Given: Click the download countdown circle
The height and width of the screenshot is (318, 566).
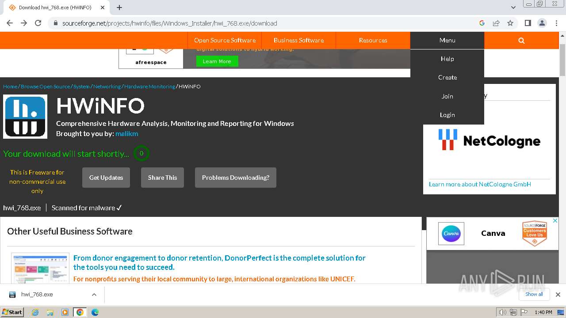Looking at the screenshot, I should tap(141, 153).
